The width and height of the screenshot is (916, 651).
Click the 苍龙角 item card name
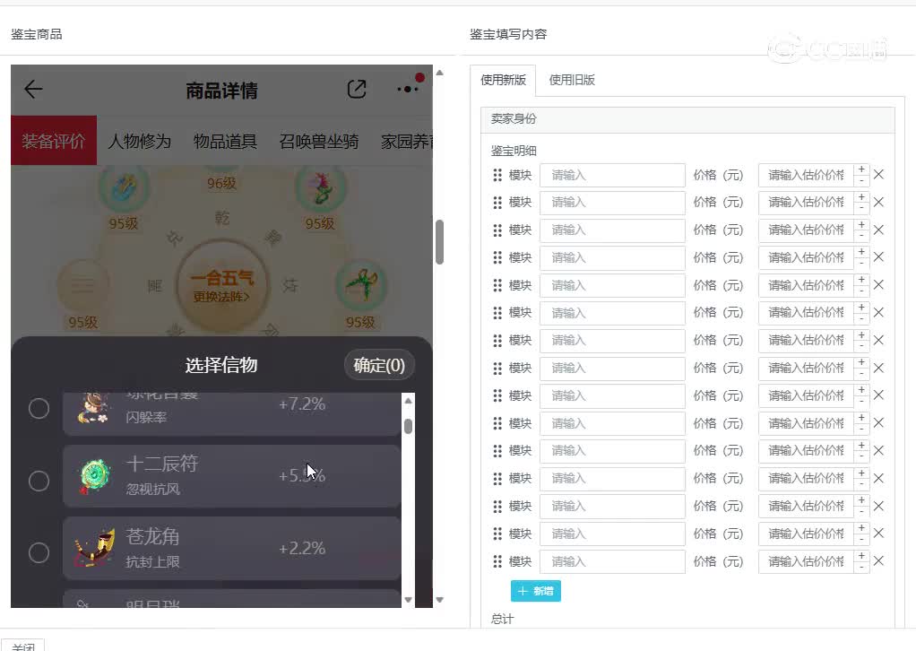tap(152, 536)
